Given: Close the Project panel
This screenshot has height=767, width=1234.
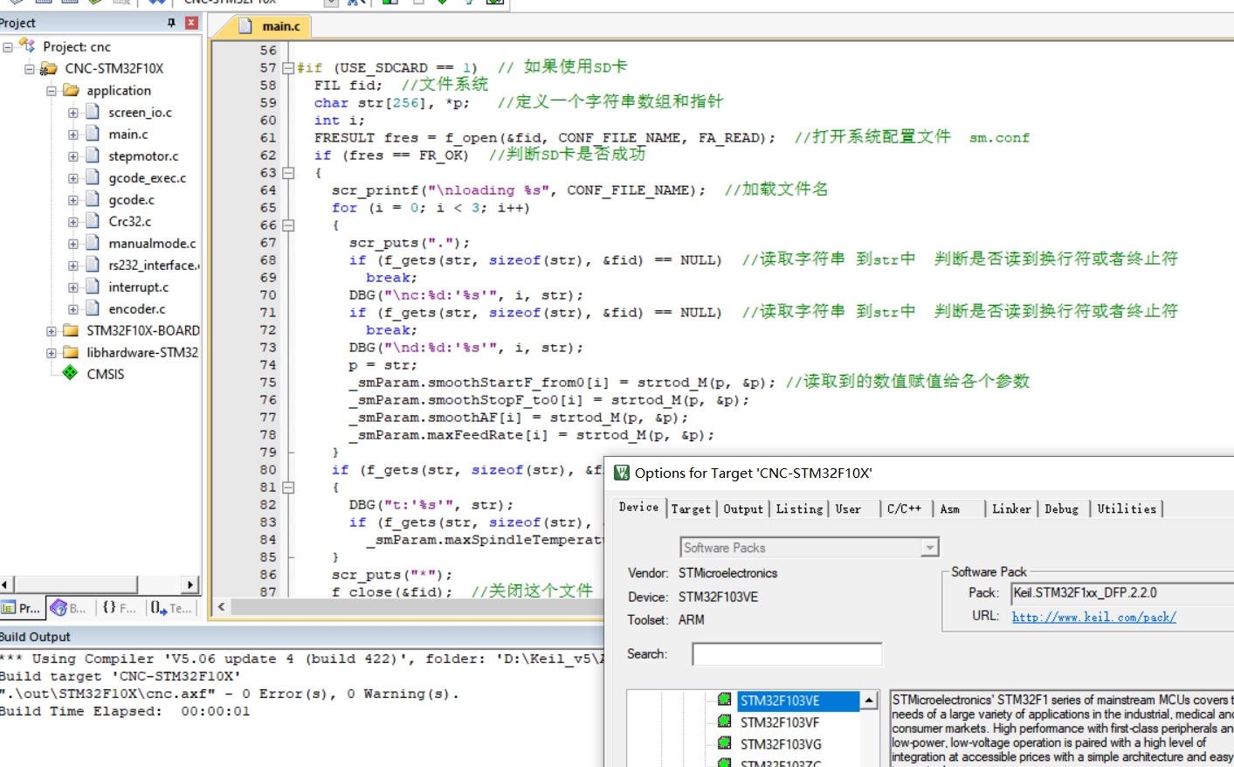Looking at the screenshot, I should point(192,23).
